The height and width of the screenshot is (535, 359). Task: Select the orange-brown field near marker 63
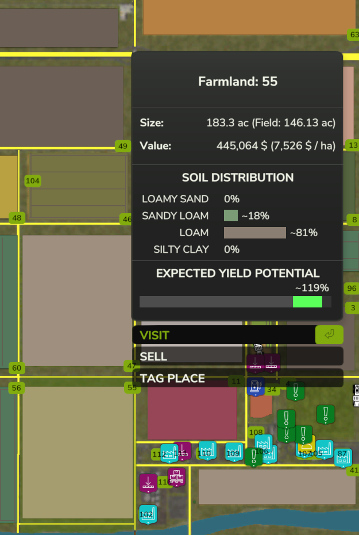249,17
